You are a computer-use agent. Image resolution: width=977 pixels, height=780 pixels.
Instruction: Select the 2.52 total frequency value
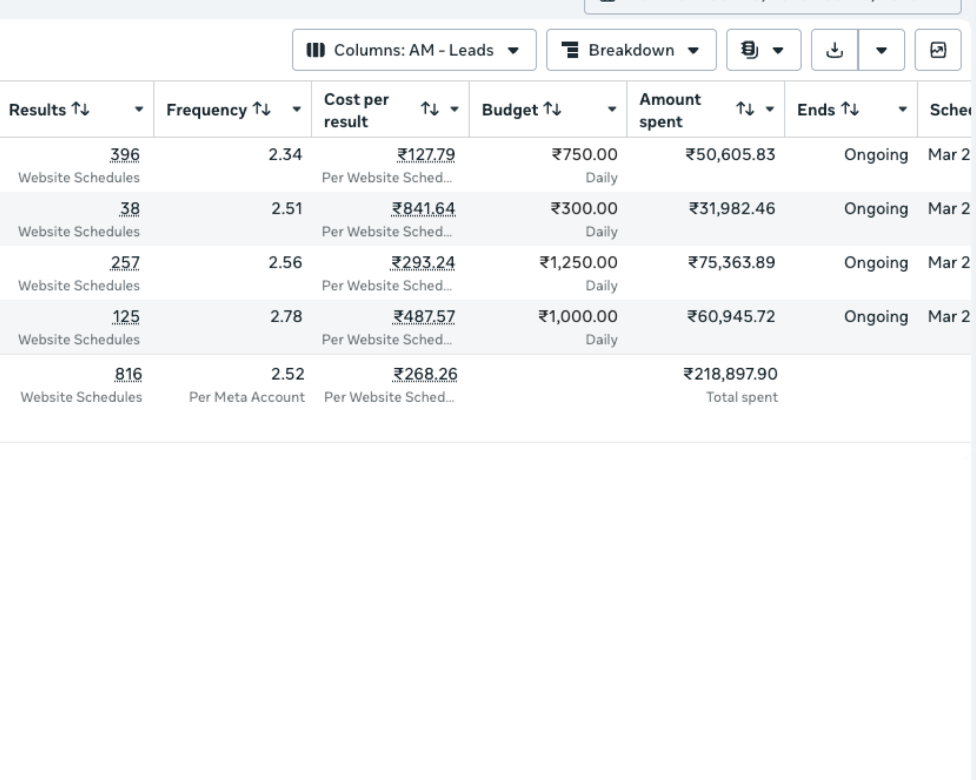pyautogui.click(x=288, y=374)
